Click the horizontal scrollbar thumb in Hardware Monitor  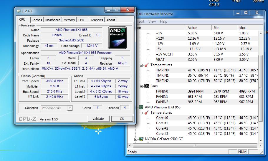click(195, 145)
